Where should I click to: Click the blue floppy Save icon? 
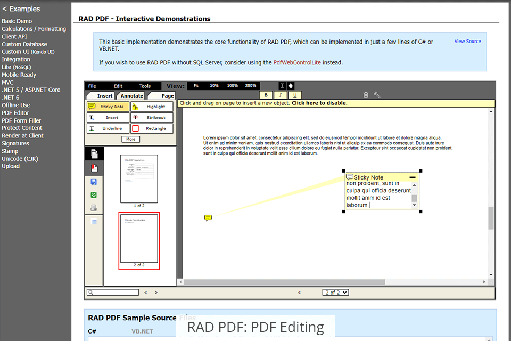[x=94, y=182]
